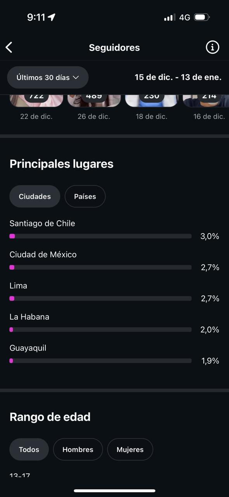This screenshot has width=229, height=497.
Task: Open the post thumbnail with 722 views
Action: pos(36,96)
